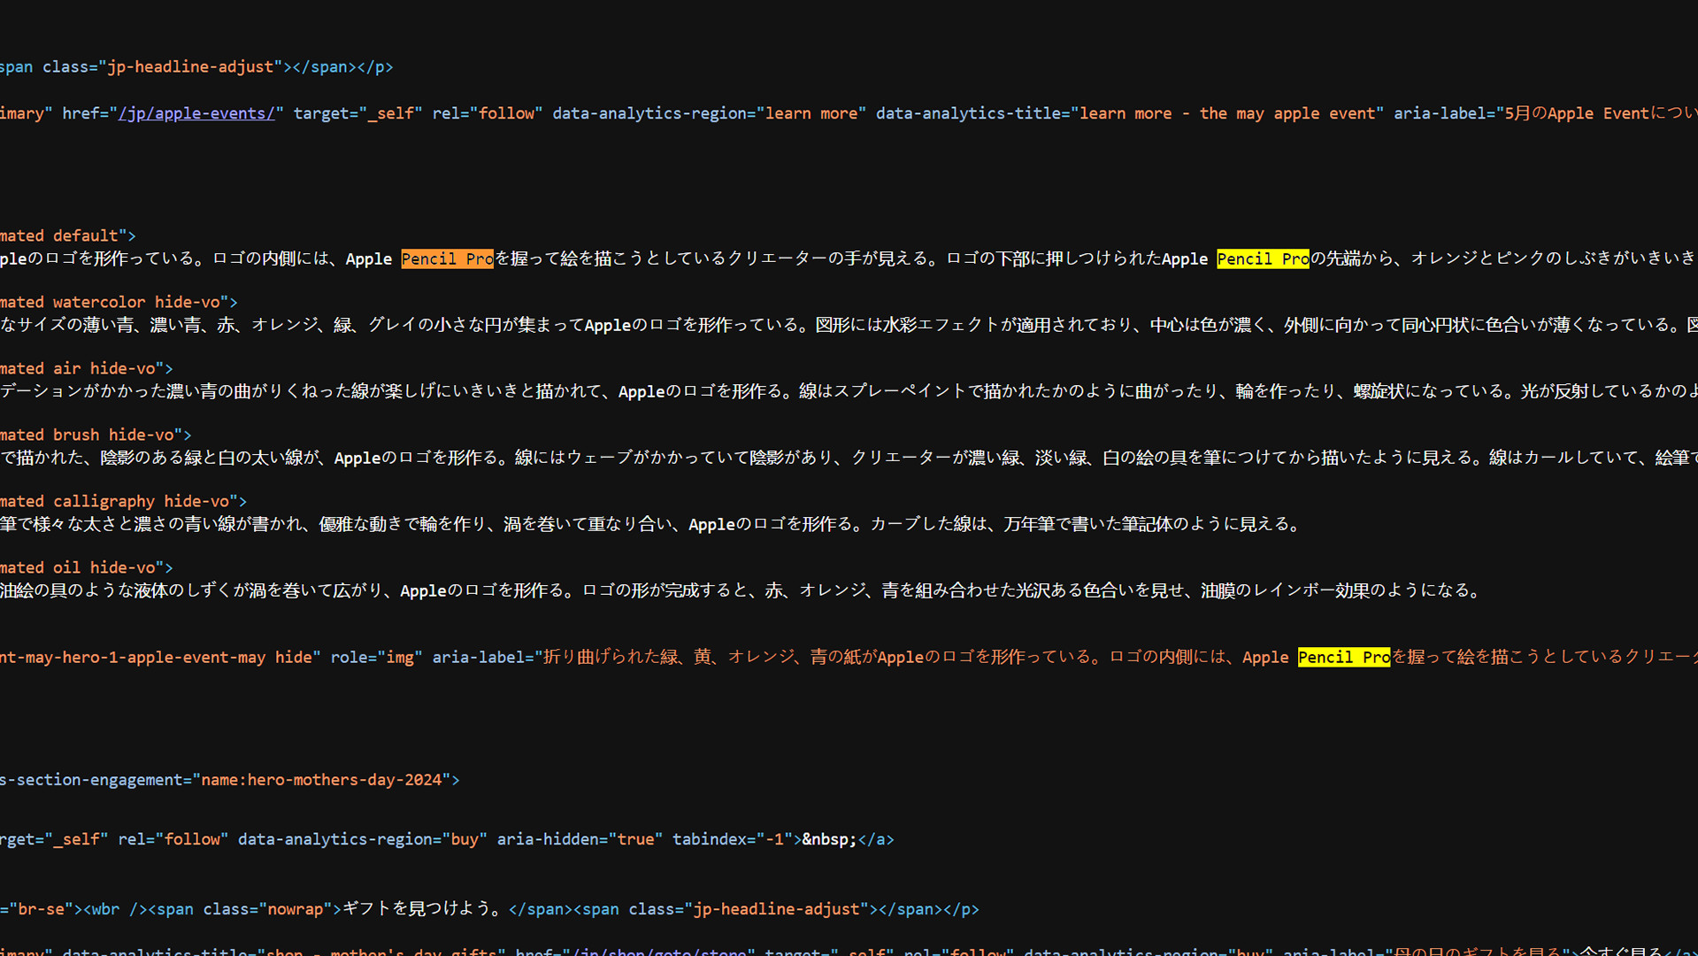The height and width of the screenshot is (956, 1698).
Task: Click data-analytics-region="buy" beside aria-hidden
Action: pyautogui.click(x=362, y=839)
